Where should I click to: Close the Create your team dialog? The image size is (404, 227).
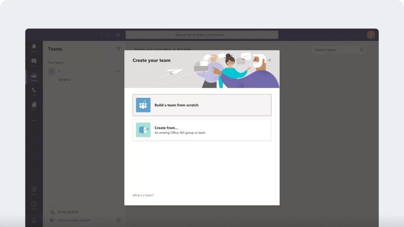(x=269, y=60)
